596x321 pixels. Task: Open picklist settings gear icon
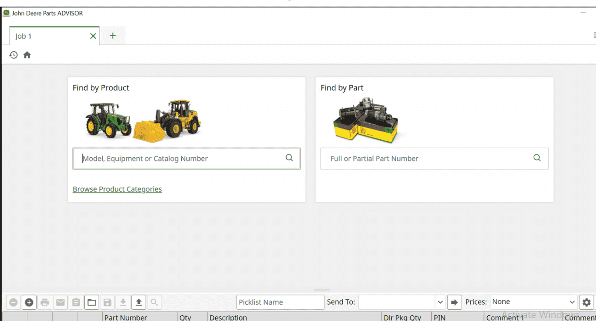click(x=586, y=302)
